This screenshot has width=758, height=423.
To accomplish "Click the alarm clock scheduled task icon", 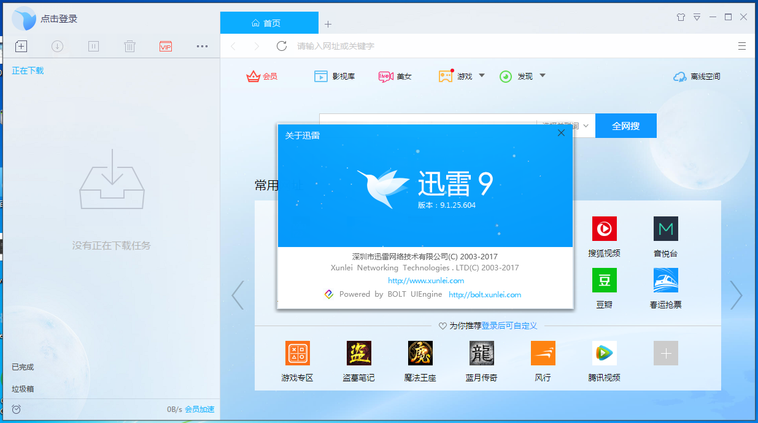I will tap(17, 409).
